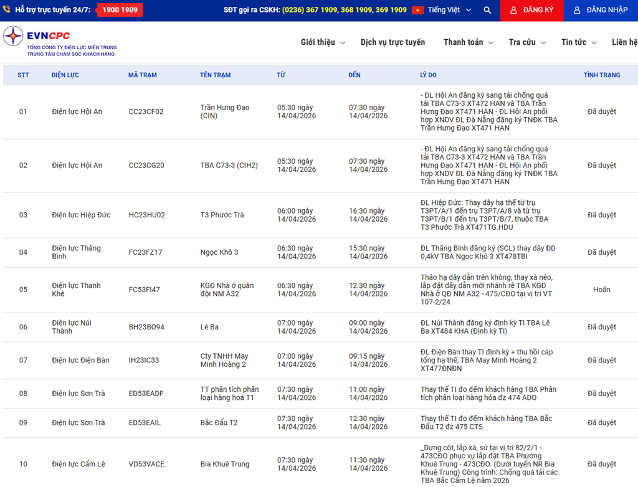Click the person icon beside ĐĂNG NHẬP
Image resolution: width=638 pixels, height=487 pixels.
[577, 11]
